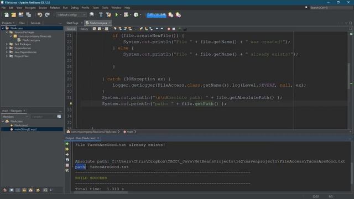Click the Next Bookmark editor icon

pos(146,29)
